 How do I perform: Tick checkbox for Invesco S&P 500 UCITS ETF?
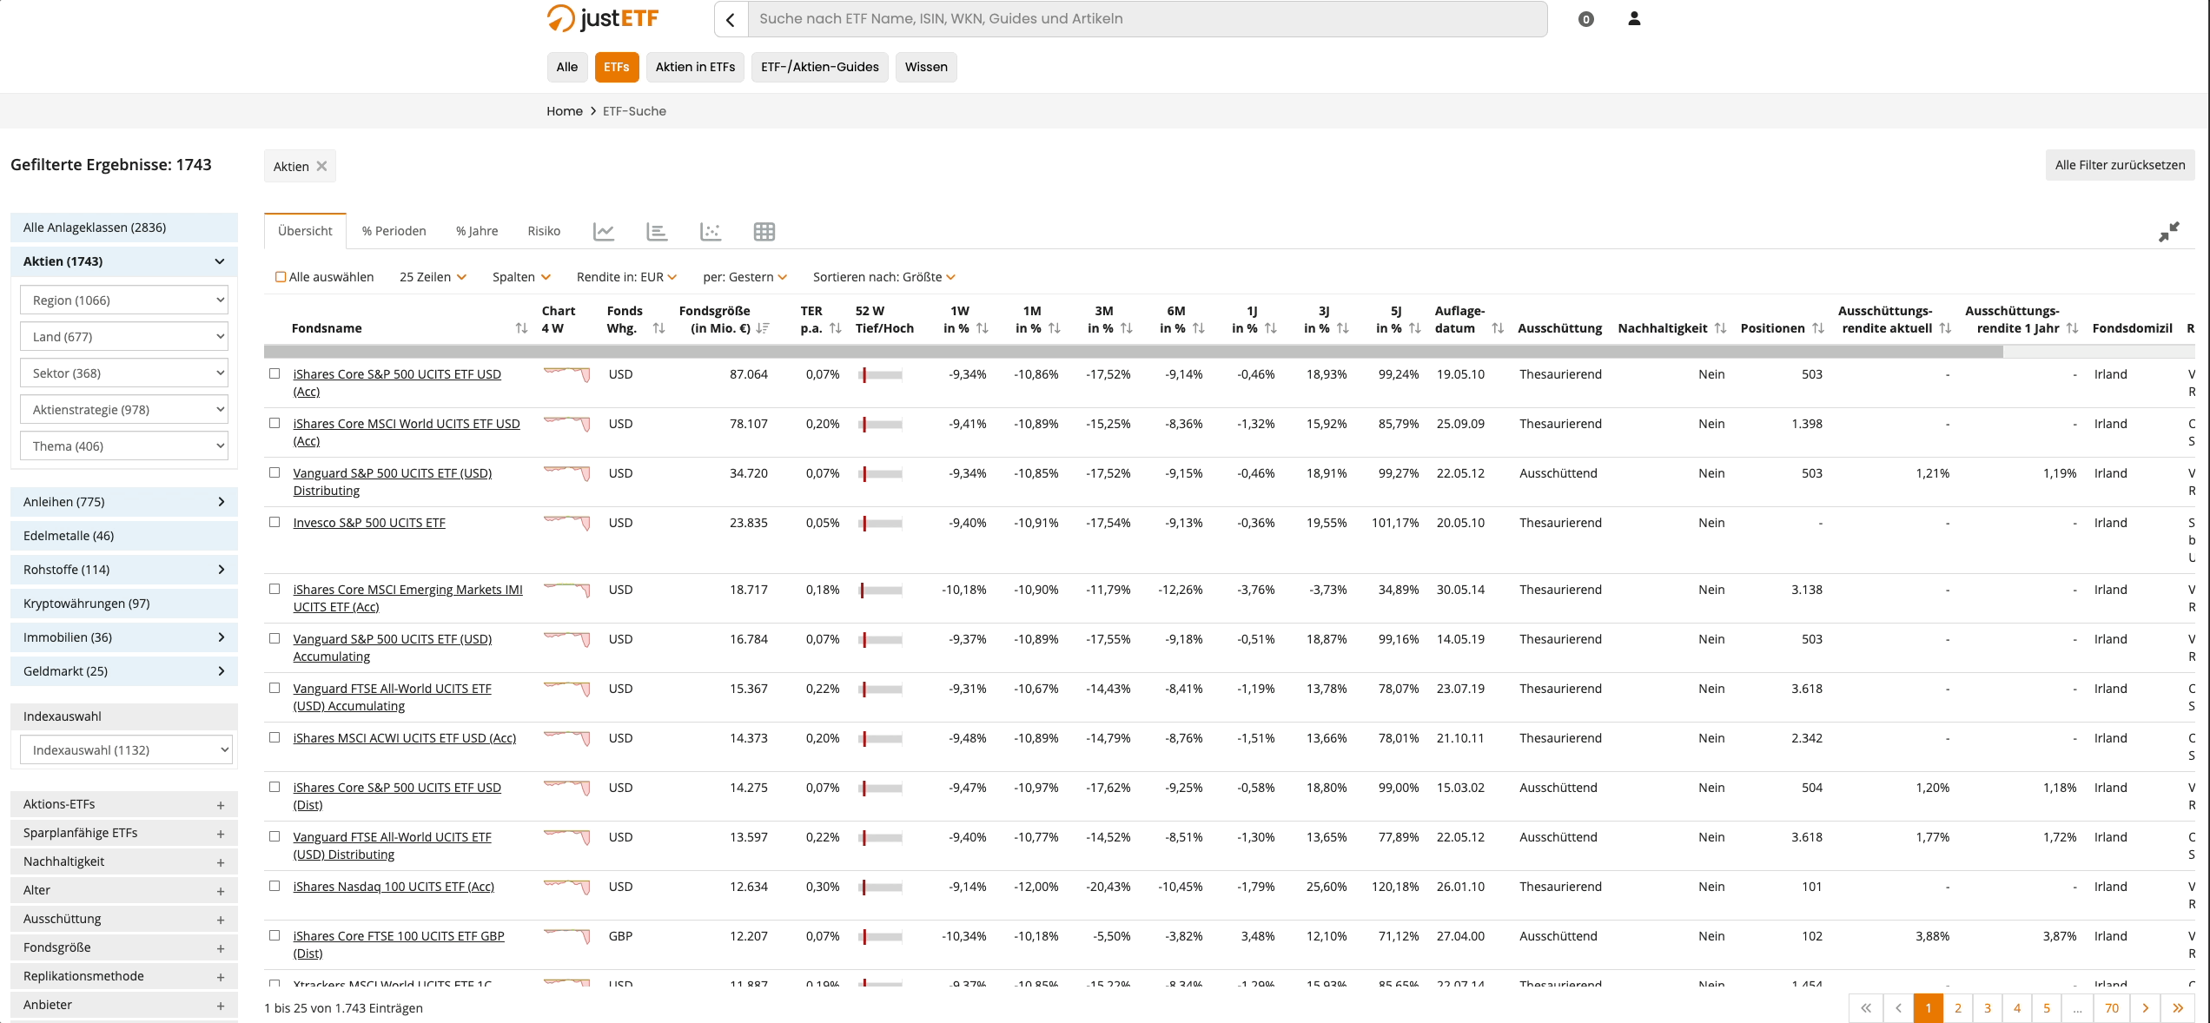tap(275, 523)
